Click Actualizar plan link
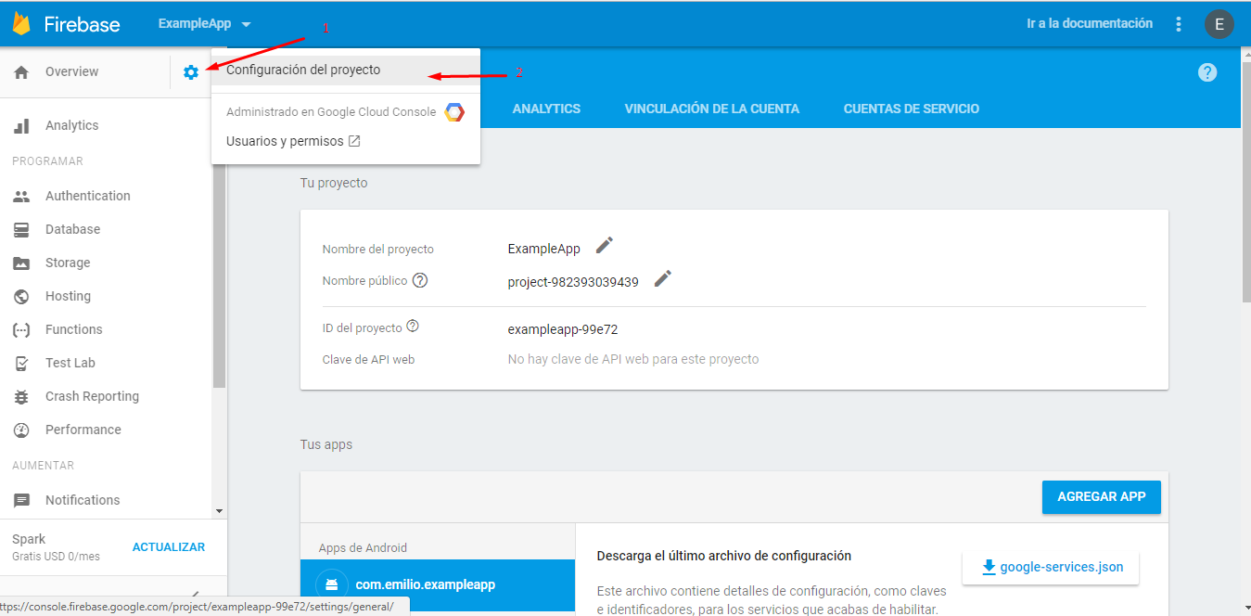This screenshot has width=1251, height=616. tap(169, 547)
